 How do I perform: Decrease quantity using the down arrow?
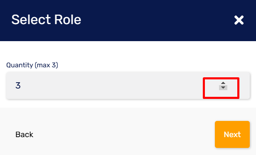coord(223,88)
